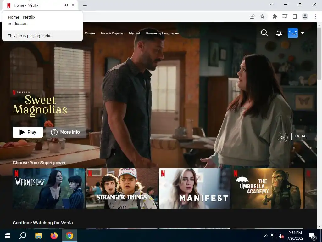Open the Chrome three-dot menu

[315, 16]
